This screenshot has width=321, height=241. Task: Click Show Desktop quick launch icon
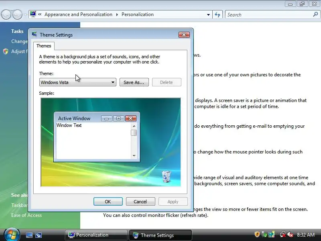click(x=29, y=235)
